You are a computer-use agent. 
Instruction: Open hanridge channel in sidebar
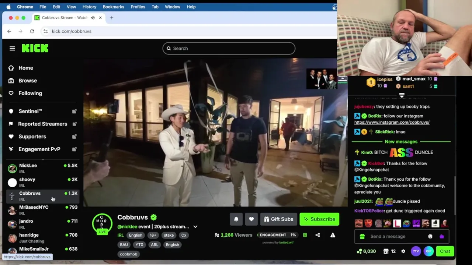(x=42, y=238)
